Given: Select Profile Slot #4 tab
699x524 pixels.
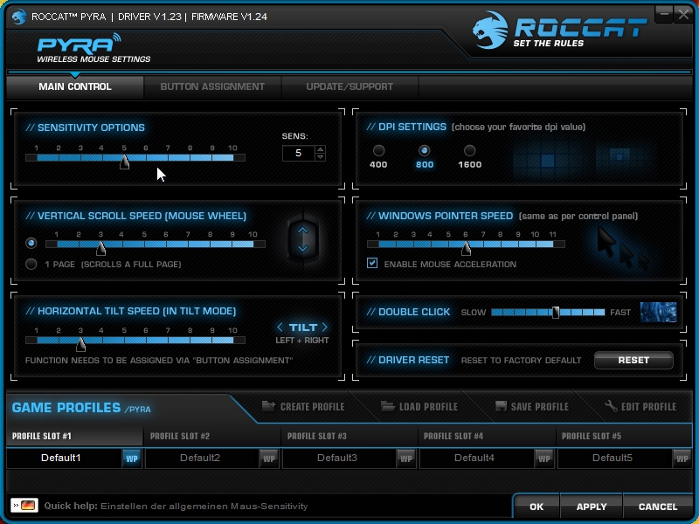Looking at the screenshot, I should pyautogui.click(x=487, y=436).
